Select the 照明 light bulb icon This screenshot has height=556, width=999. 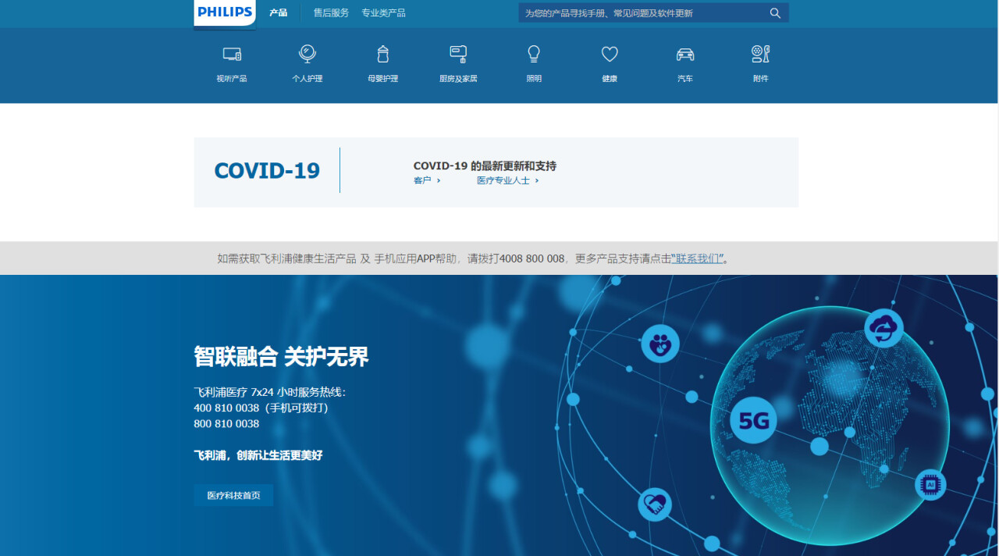pyautogui.click(x=534, y=54)
